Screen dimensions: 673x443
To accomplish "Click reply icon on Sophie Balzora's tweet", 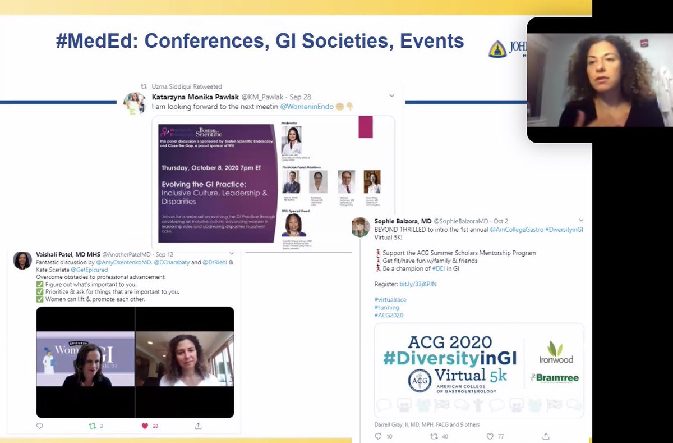I will (378, 436).
